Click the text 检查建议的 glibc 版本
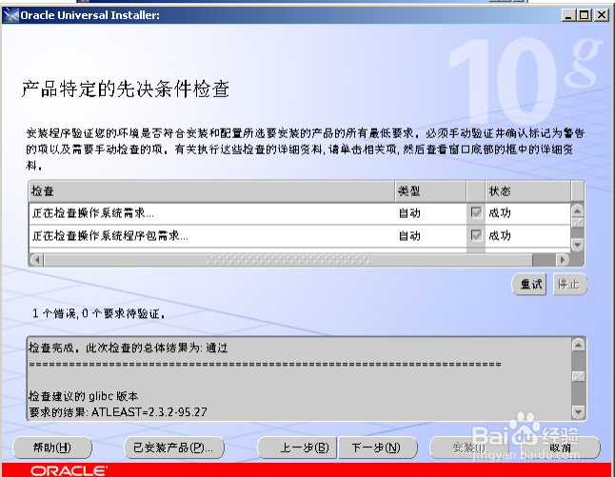Screen dimensions: 615x477 84,396
